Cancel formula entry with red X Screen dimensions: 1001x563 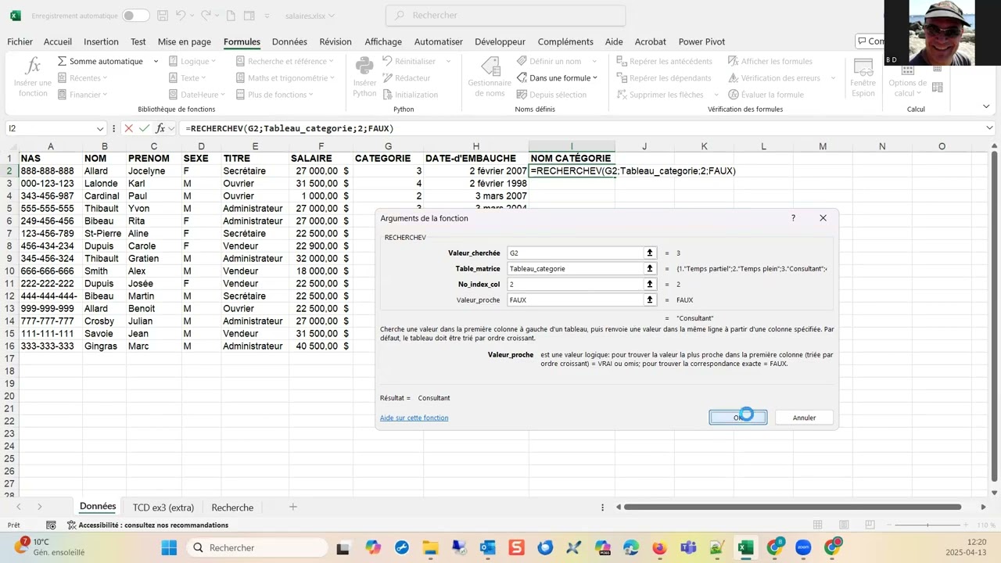pos(128,128)
